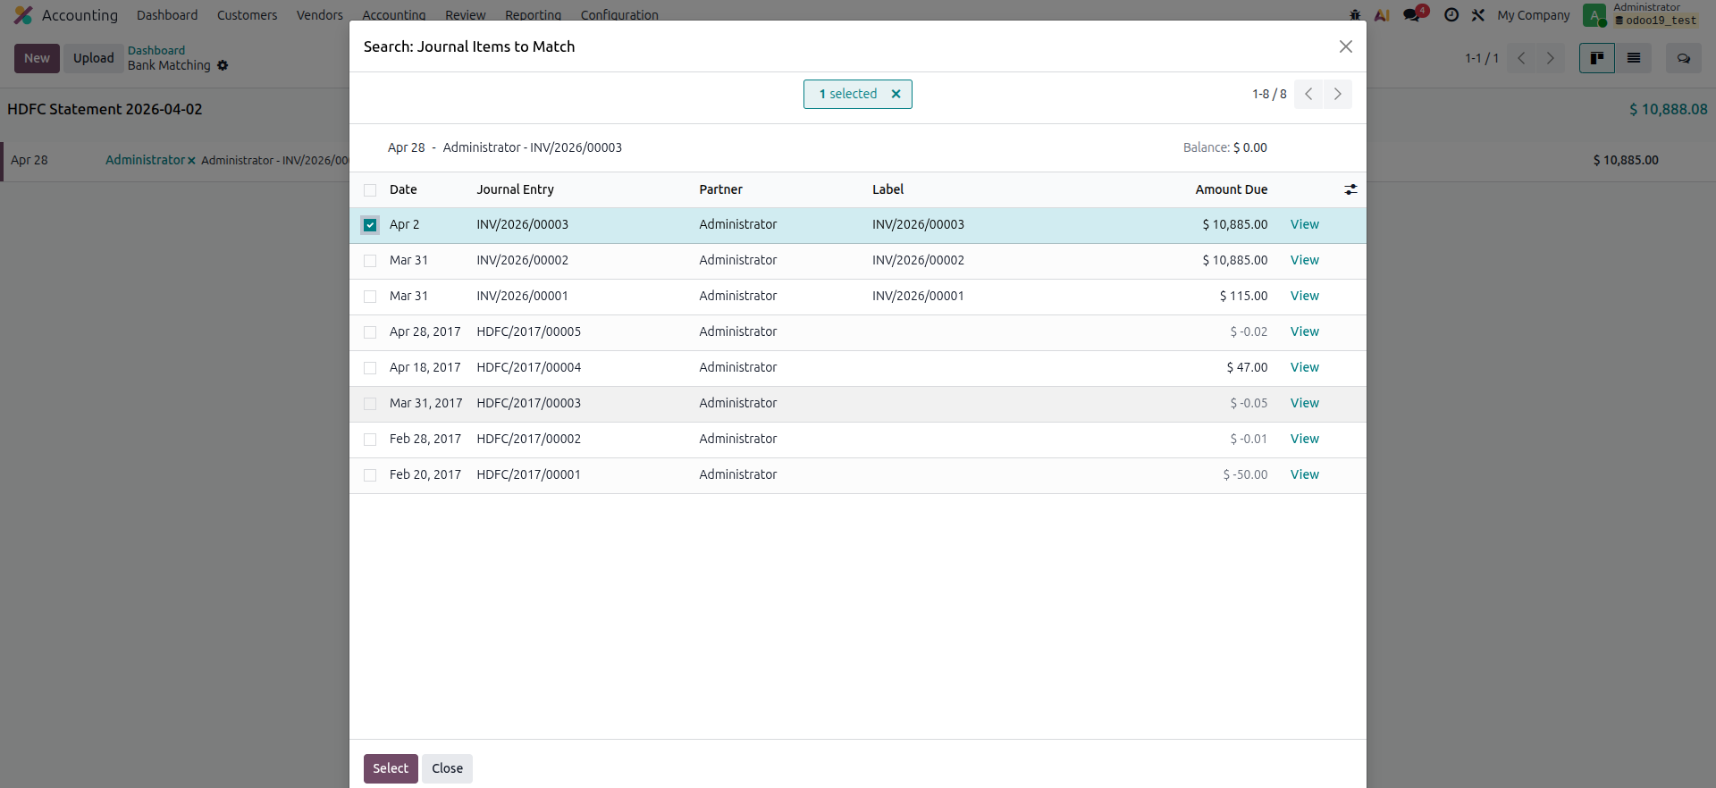The height and width of the screenshot is (788, 1716).
Task: Open the Review menu
Action: 466,15
